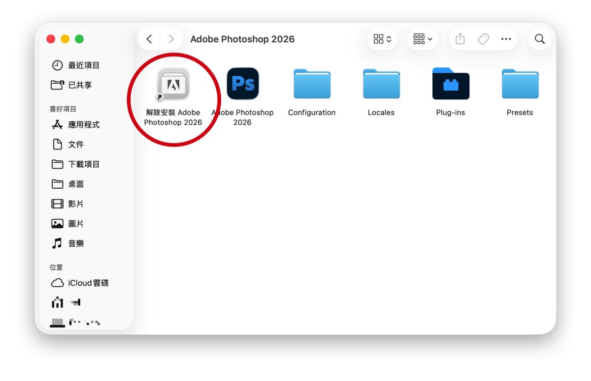Open 文件 in the sidebar

(x=68, y=145)
